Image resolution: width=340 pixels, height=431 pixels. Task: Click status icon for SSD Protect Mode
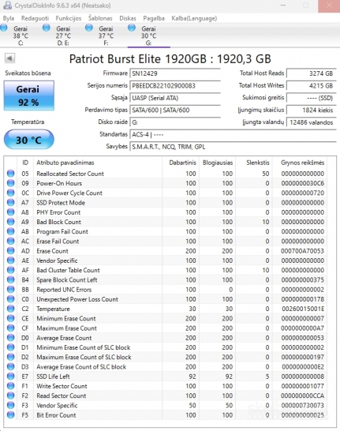click(x=11, y=202)
